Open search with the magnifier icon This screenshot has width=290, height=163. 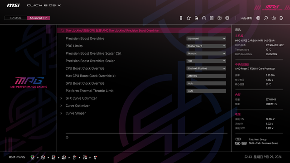(266, 18)
